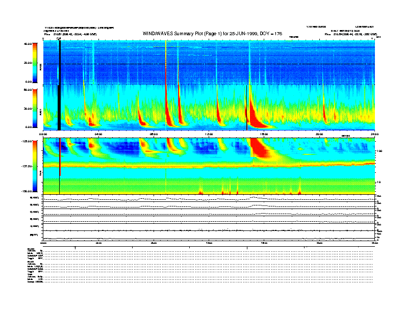Click the RAD1 heading in the mode table

point(31,262)
